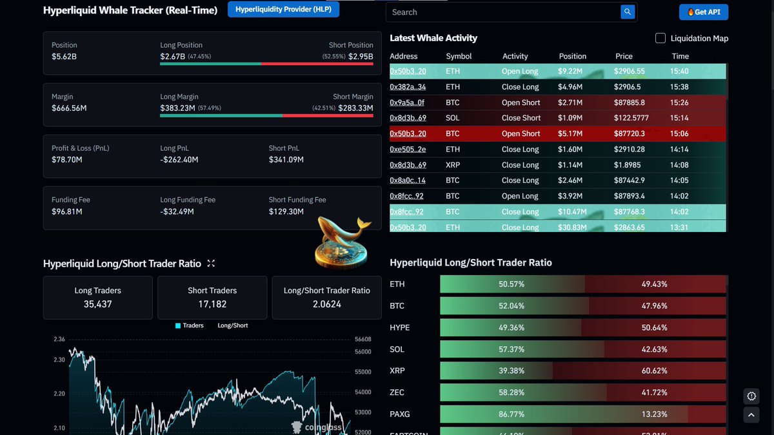The height and width of the screenshot is (435, 774).
Task: Click the bitcoin whale illustration
Action: pos(342,242)
